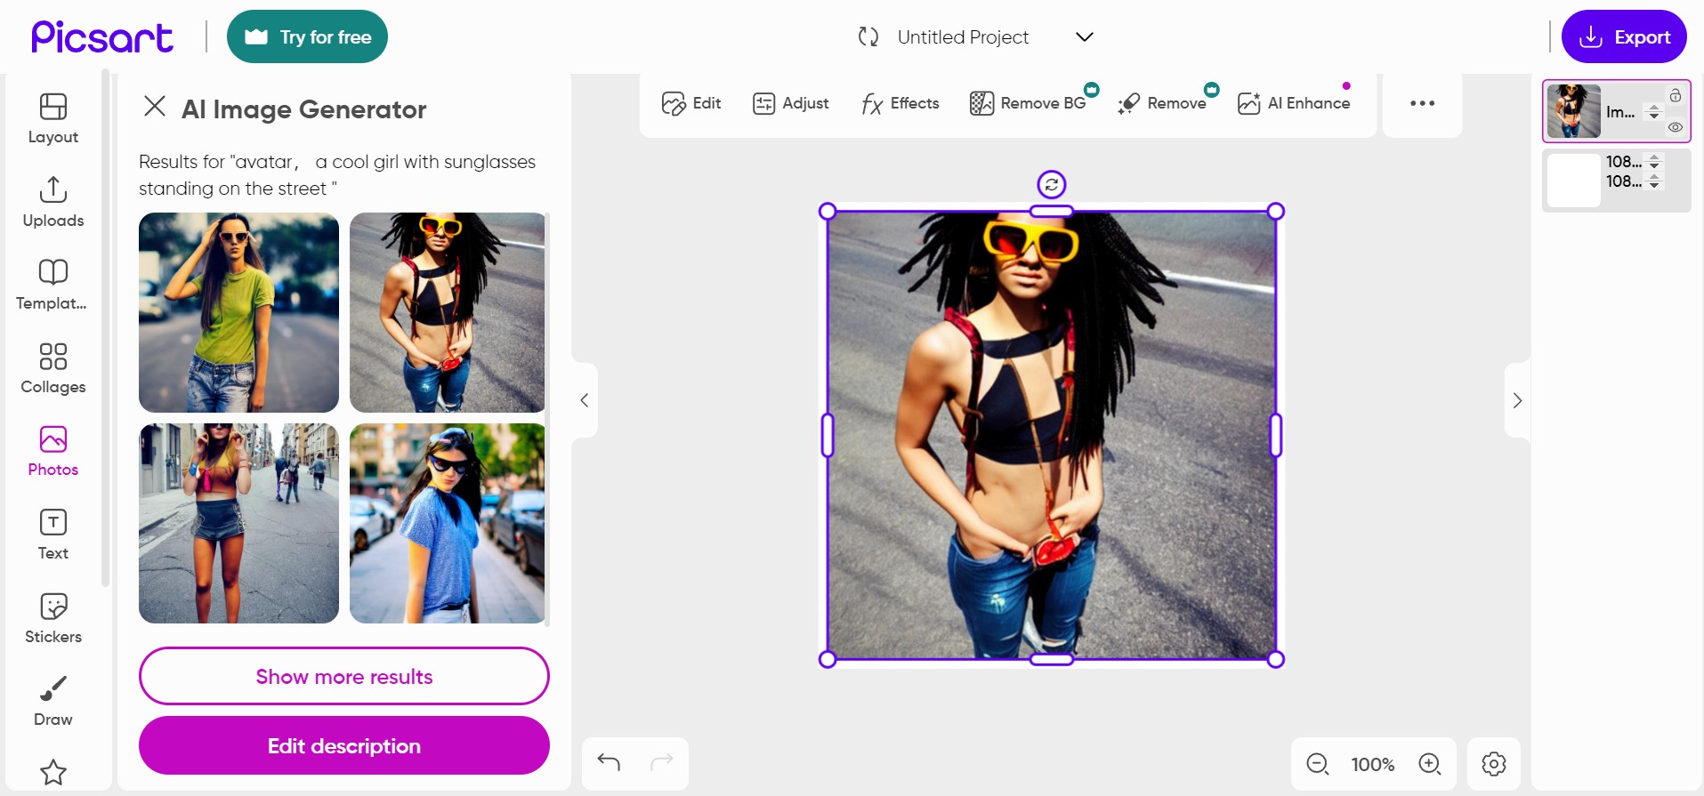Select the Remove BG tool
The width and height of the screenshot is (1704, 796).
tap(1029, 103)
